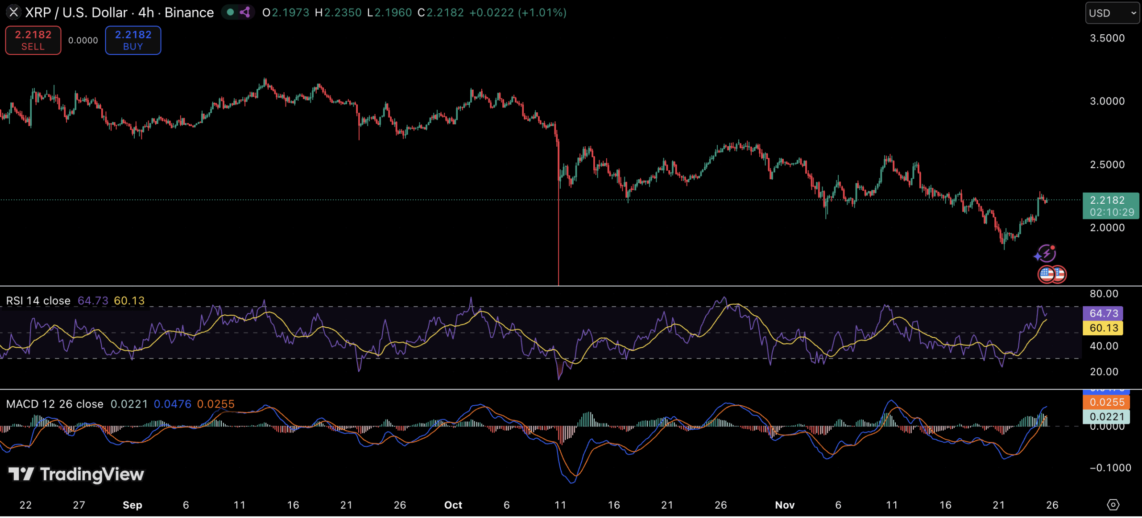Select the RSI 14 close indicator legend

coord(38,301)
